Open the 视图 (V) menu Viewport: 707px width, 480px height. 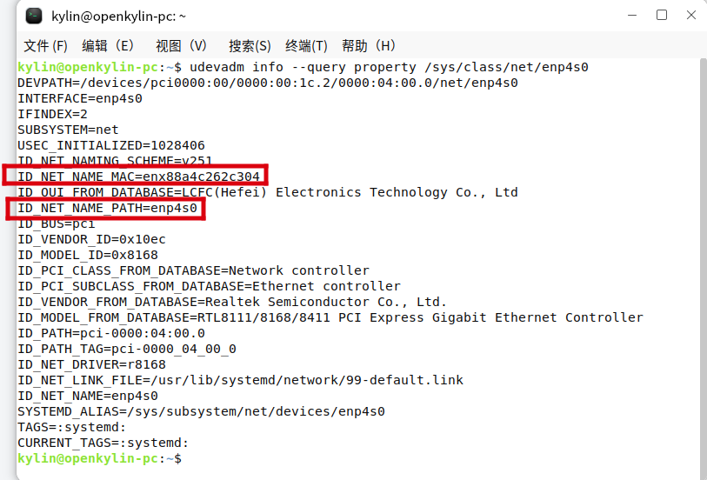coord(181,45)
